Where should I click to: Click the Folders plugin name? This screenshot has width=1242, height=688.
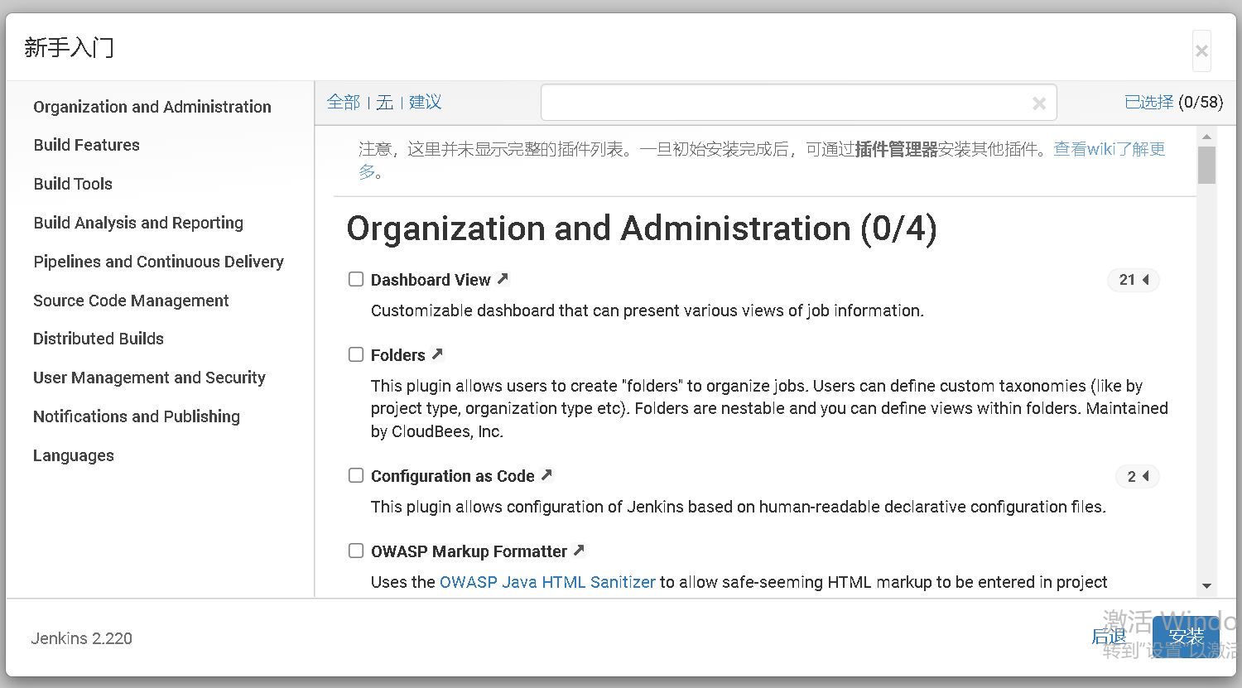(x=397, y=355)
